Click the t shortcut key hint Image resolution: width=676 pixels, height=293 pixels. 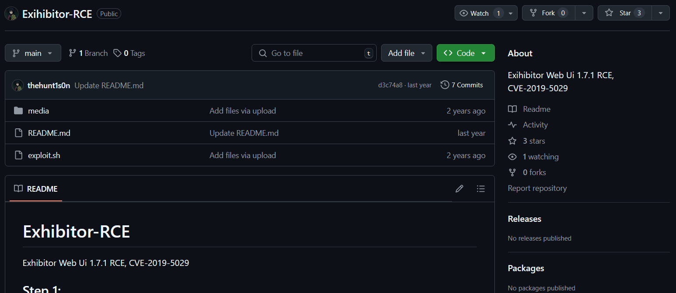[369, 53]
